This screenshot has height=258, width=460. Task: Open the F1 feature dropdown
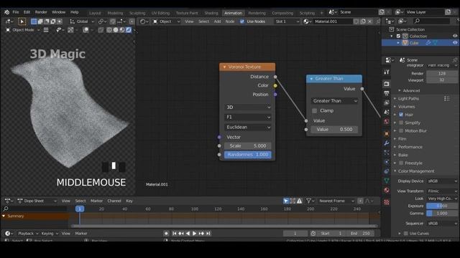point(248,118)
